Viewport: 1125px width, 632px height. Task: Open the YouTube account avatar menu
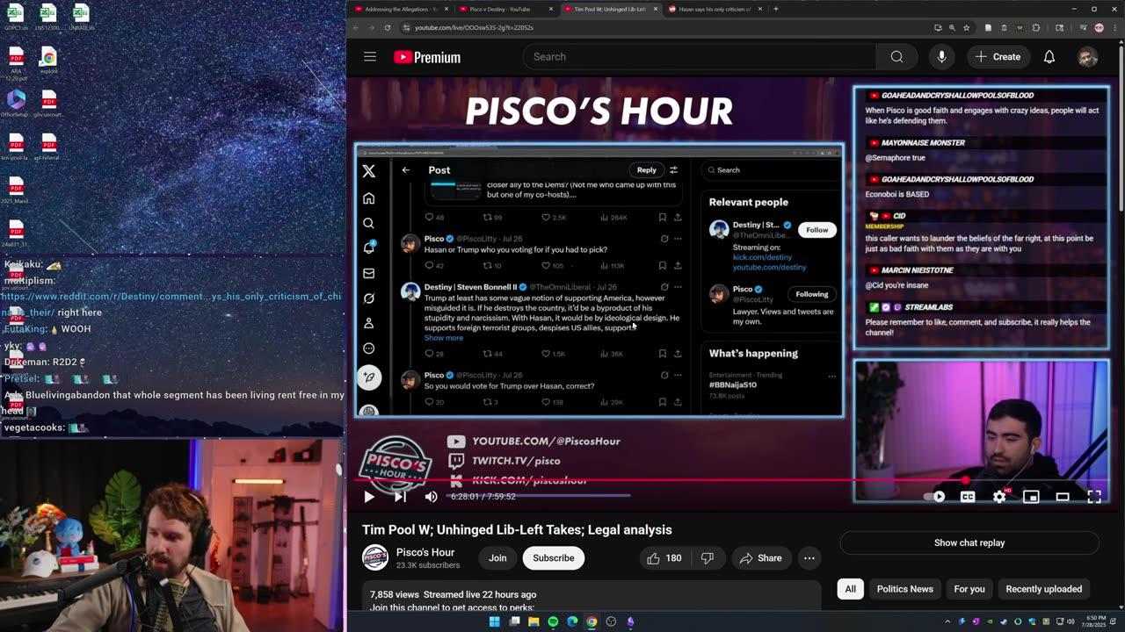[1087, 57]
